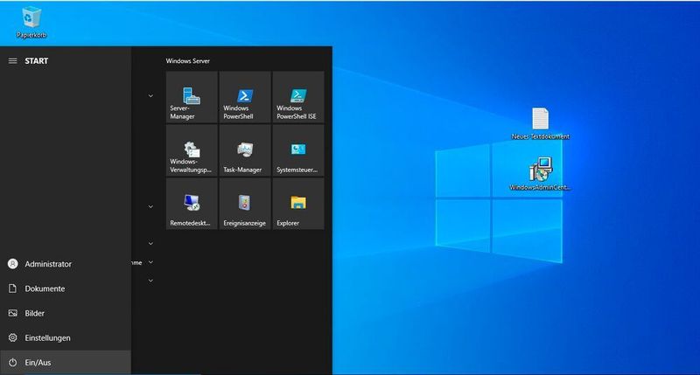Expand the chevron just above the 'me' entry
Viewport: 700px width, 375px height.
[x=150, y=244]
